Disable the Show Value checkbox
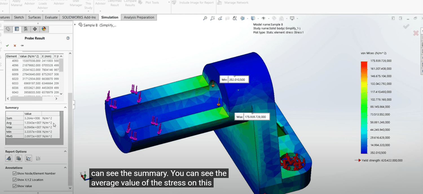The image size is (423, 194). pos(14,186)
